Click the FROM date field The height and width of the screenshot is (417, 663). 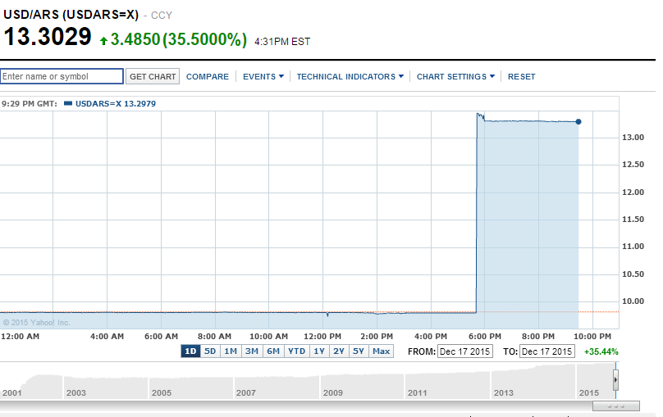pos(464,351)
